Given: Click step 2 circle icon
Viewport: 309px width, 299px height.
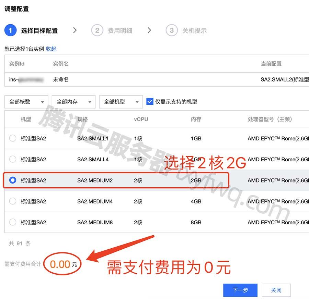Looking at the screenshot, I should click(x=97, y=30).
